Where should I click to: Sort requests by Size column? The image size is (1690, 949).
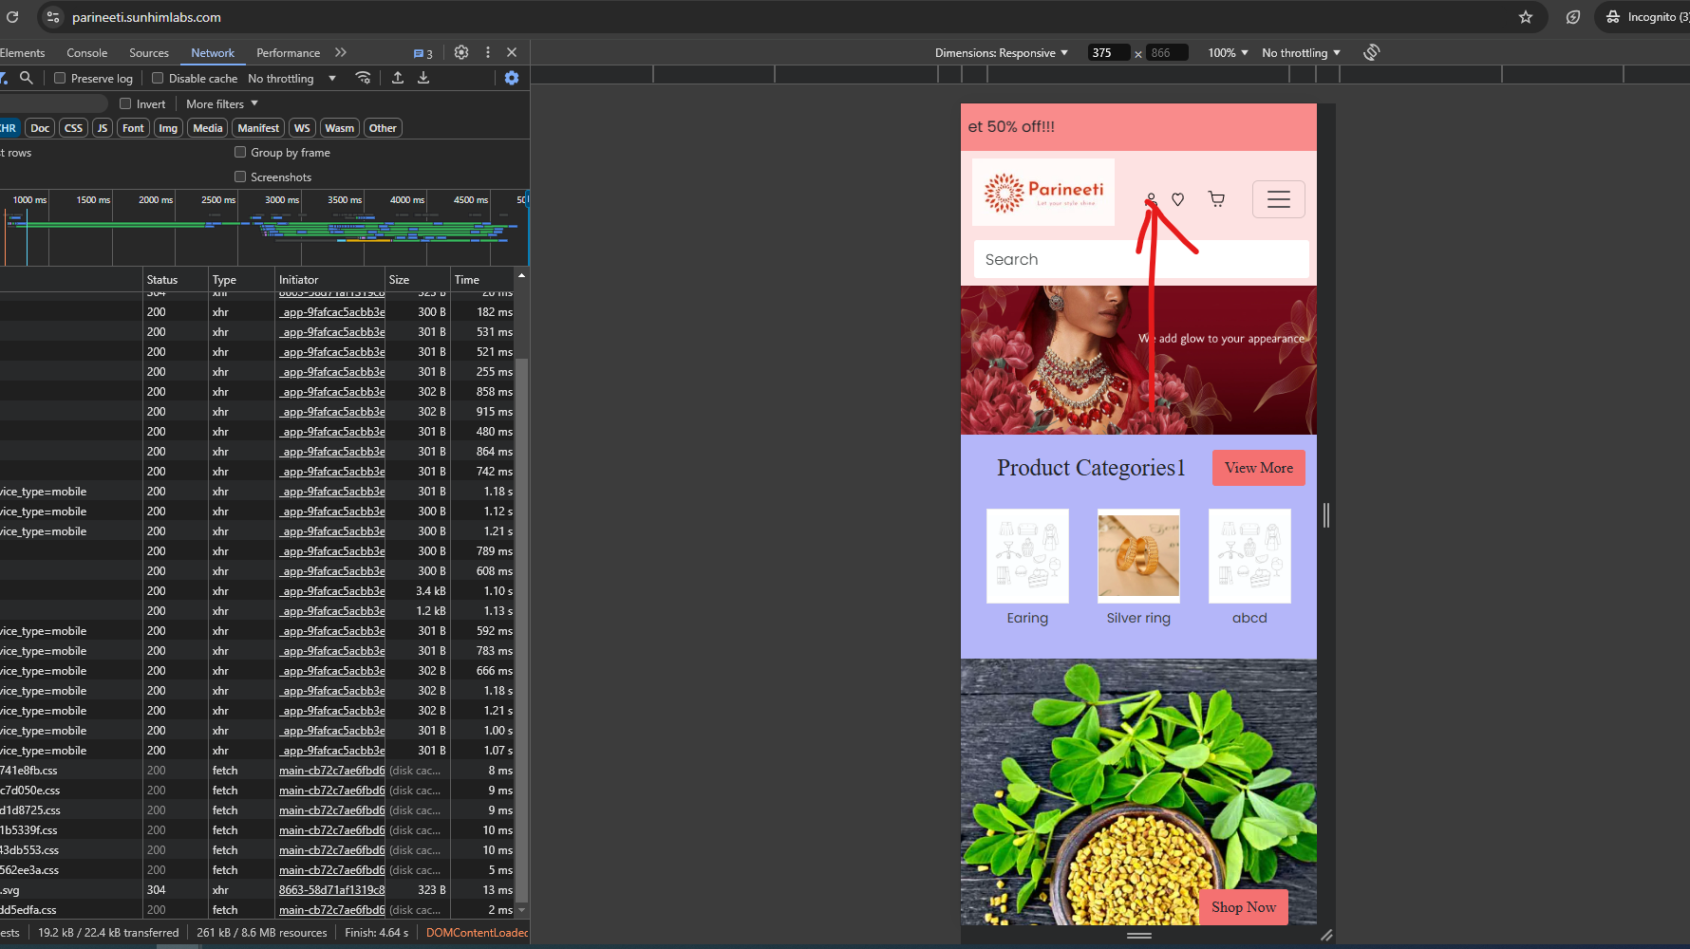[417, 280]
